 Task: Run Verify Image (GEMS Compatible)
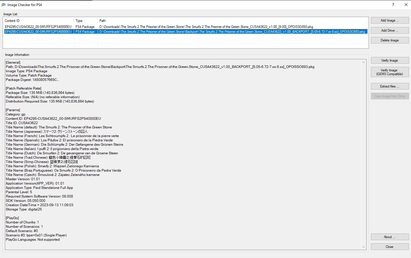coord(390,72)
